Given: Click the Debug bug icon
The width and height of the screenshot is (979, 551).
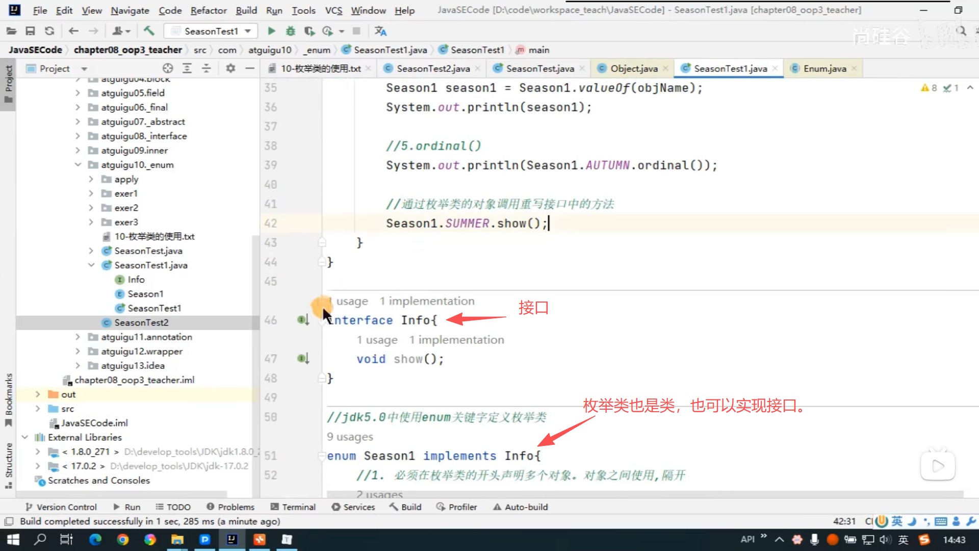Looking at the screenshot, I should tap(290, 31).
